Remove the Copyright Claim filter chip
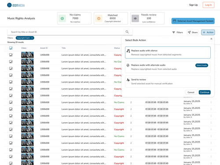This screenshot has width=220, height=165. pyautogui.click(x=32, y=38)
